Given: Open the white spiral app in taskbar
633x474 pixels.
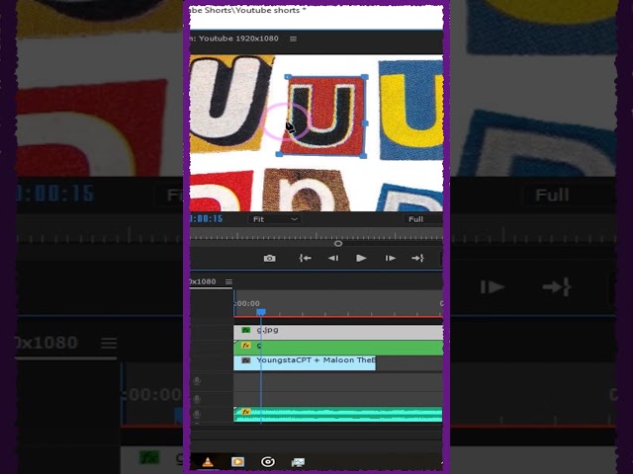Looking at the screenshot, I should [268, 462].
